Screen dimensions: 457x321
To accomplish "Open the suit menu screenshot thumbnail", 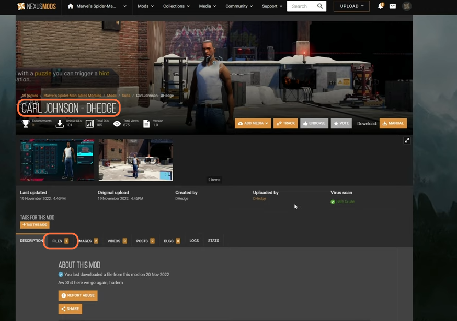I will [x=57, y=160].
